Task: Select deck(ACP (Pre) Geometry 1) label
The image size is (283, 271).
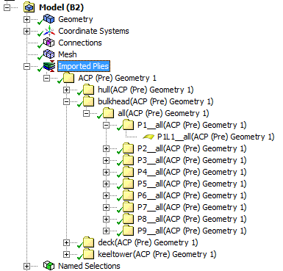Action: [148, 242]
